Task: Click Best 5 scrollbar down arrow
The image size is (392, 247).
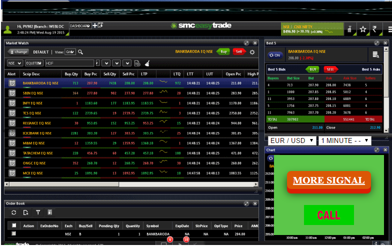Action: tap(386, 130)
